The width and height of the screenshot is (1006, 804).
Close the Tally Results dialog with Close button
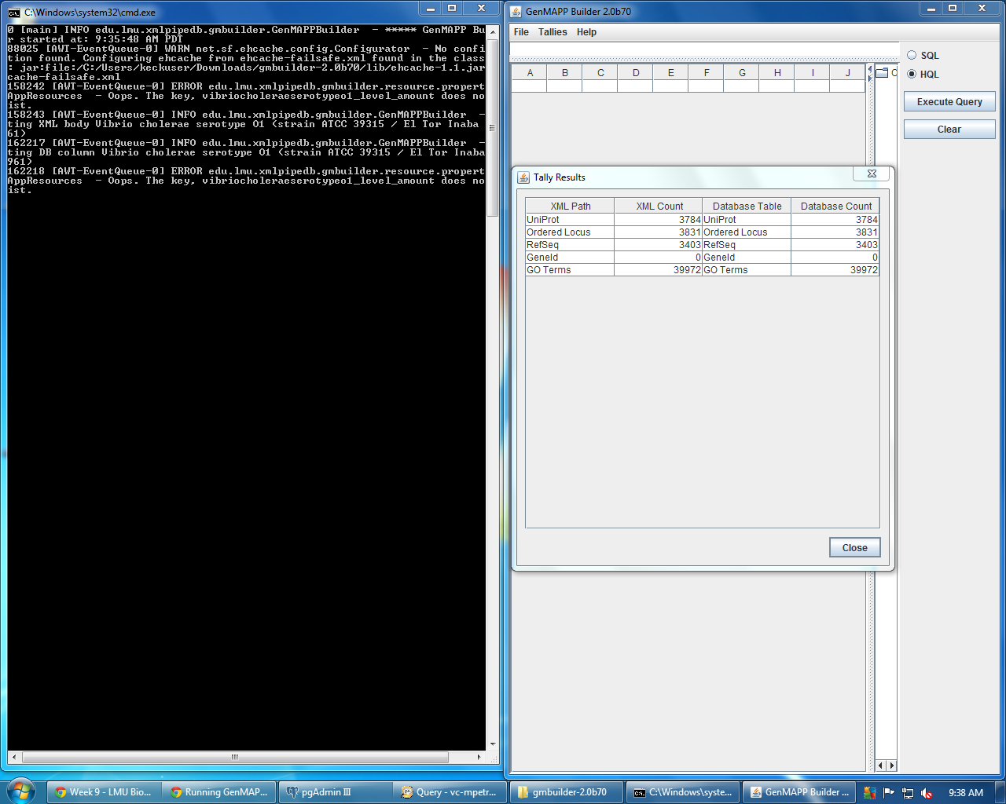pos(855,548)
